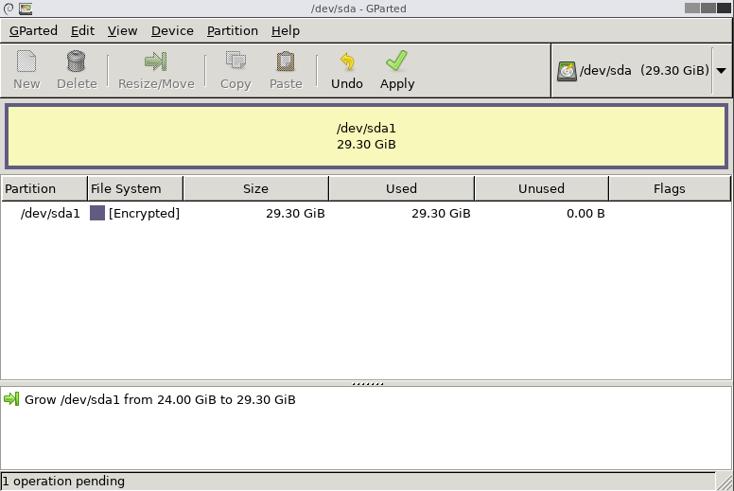The image size is (734, 491).
Task: Click the window resize grip in corner
Action: click(x=725, y=482)
